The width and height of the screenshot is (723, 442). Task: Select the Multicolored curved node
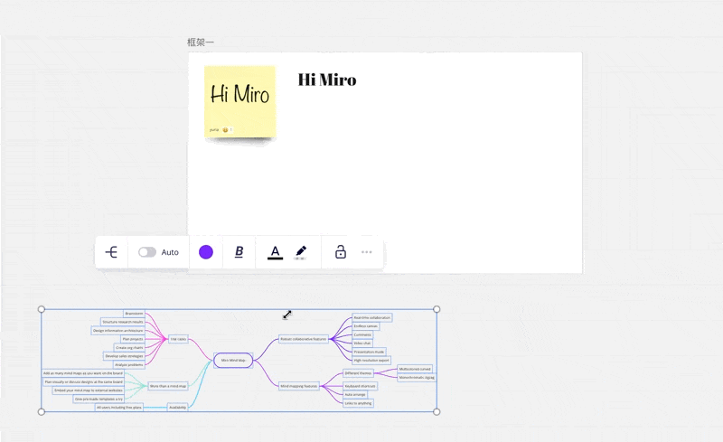tap(415, 369)
